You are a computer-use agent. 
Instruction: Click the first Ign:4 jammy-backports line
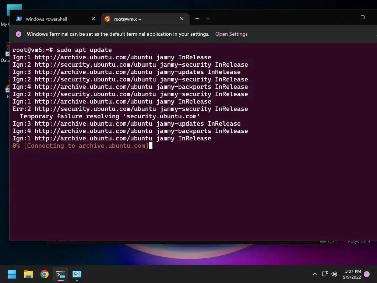130,87
